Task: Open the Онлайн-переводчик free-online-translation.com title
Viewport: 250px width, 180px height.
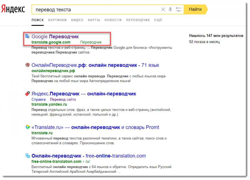Action: (89, 156)
